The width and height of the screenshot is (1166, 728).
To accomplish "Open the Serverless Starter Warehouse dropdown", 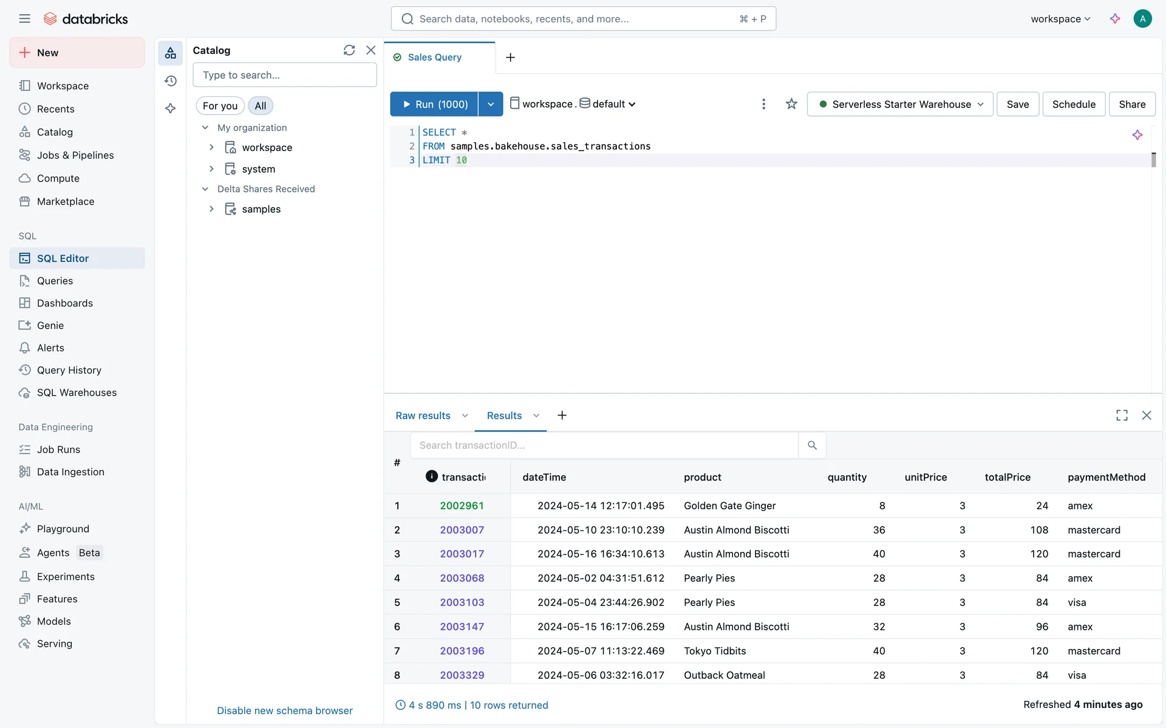I will coord(900,104).
